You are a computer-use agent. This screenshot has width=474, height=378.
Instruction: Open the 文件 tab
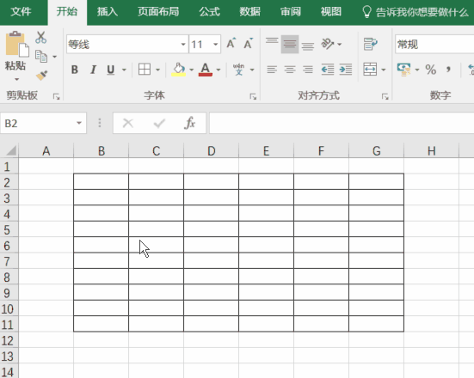22,12
